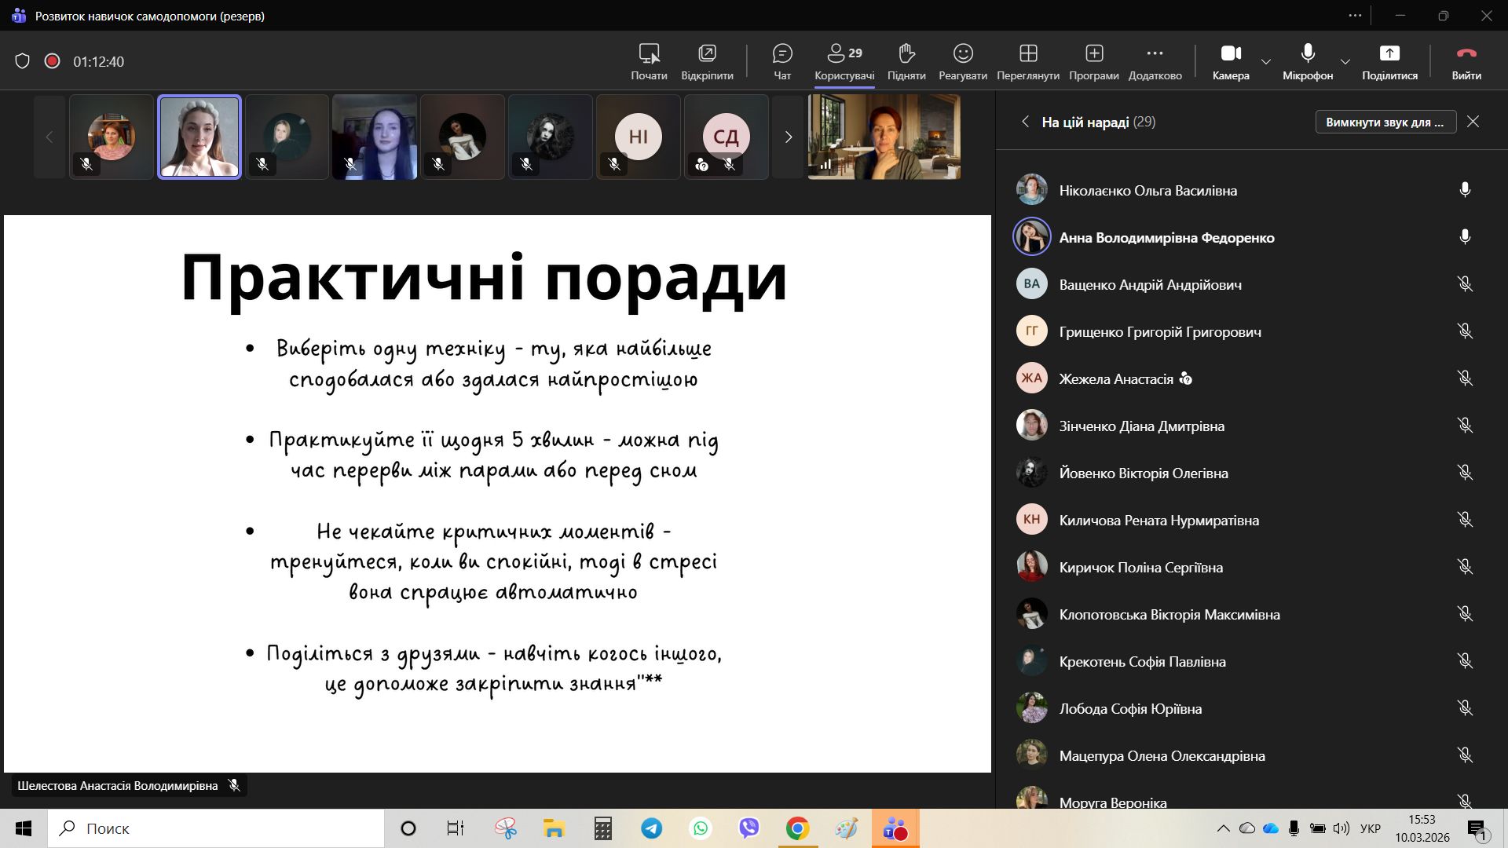This screenshot has height=848, width=1508.
Task: Click the Raise hand (Підняти) icon
Action: coord(906,53)
